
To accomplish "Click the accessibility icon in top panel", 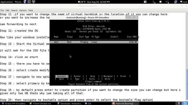I will click(145, 2).
